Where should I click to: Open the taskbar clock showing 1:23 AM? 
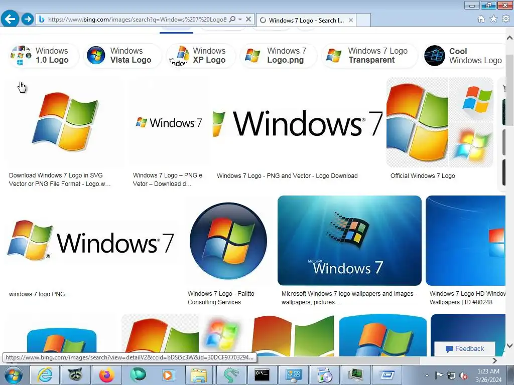click(x=488, y=375)
